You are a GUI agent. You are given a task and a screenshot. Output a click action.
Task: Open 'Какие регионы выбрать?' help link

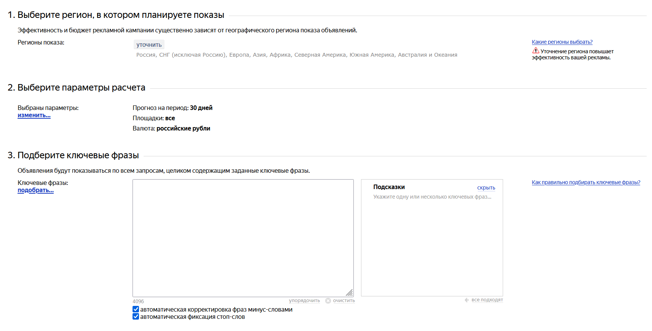pyautogui.click(x=562, y=42)
